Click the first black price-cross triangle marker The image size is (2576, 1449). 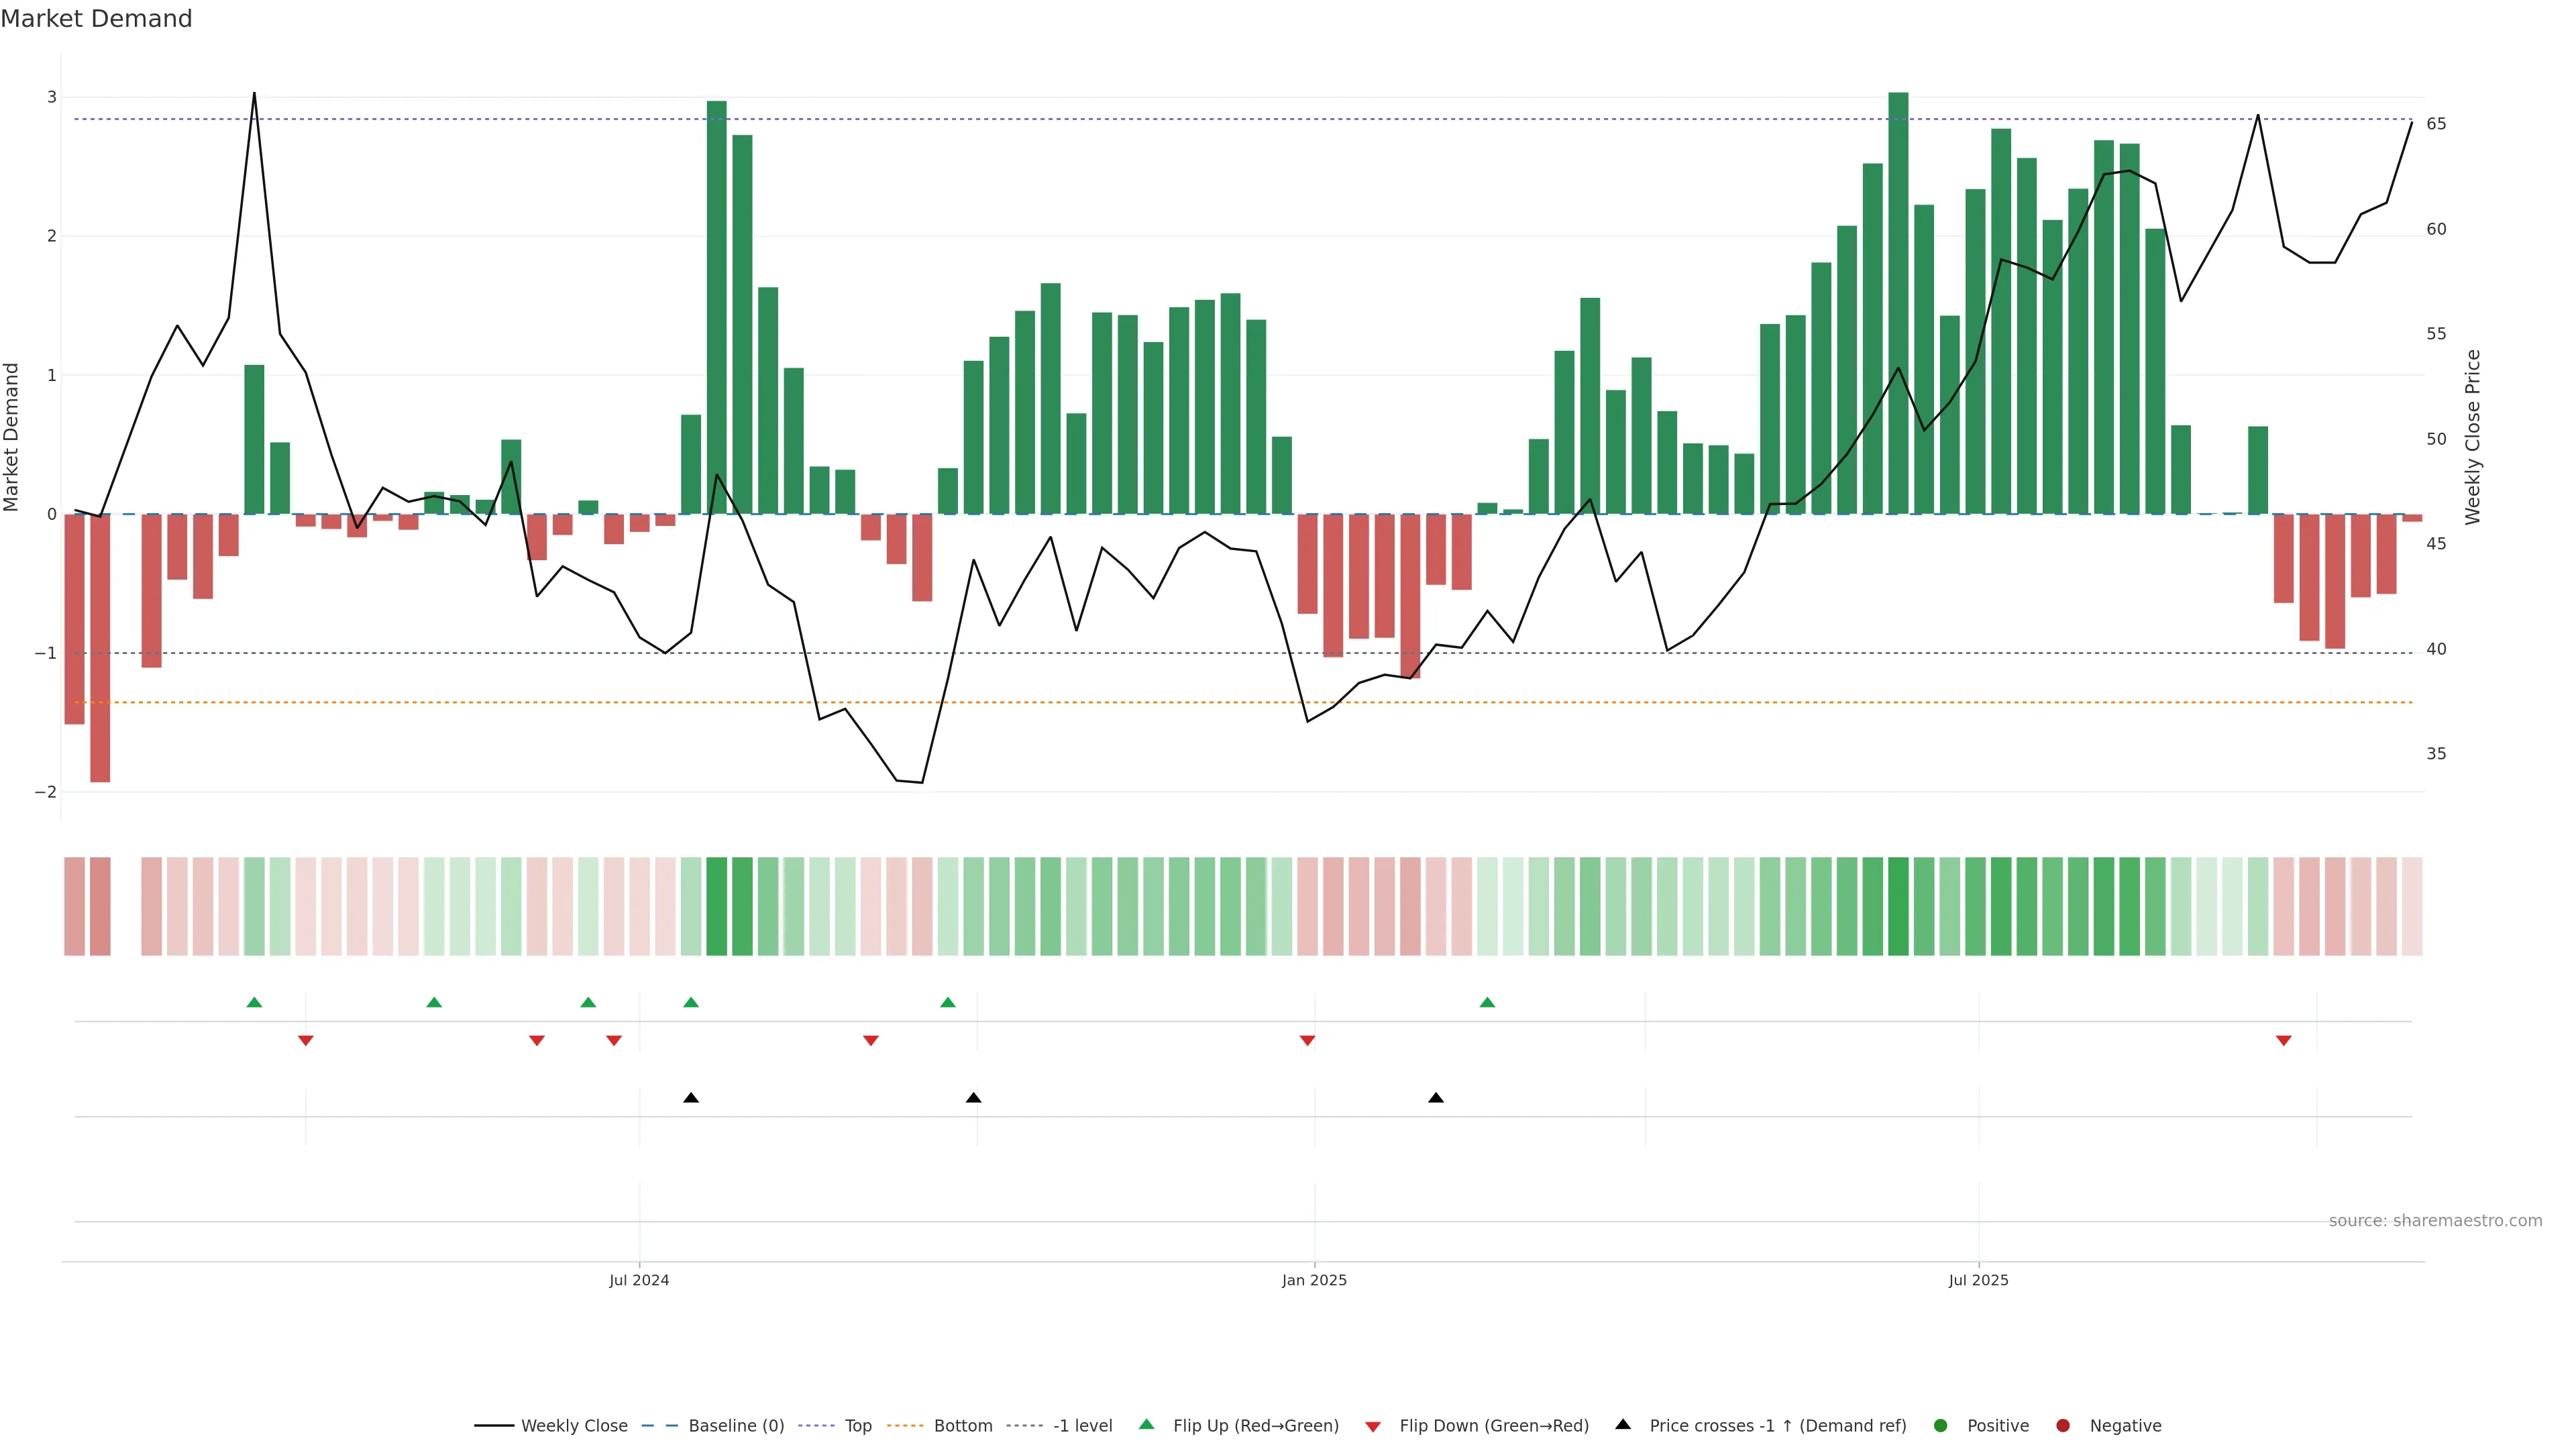691,1098
